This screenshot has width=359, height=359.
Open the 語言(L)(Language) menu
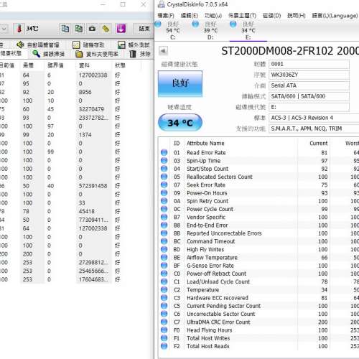coord(335,16)
